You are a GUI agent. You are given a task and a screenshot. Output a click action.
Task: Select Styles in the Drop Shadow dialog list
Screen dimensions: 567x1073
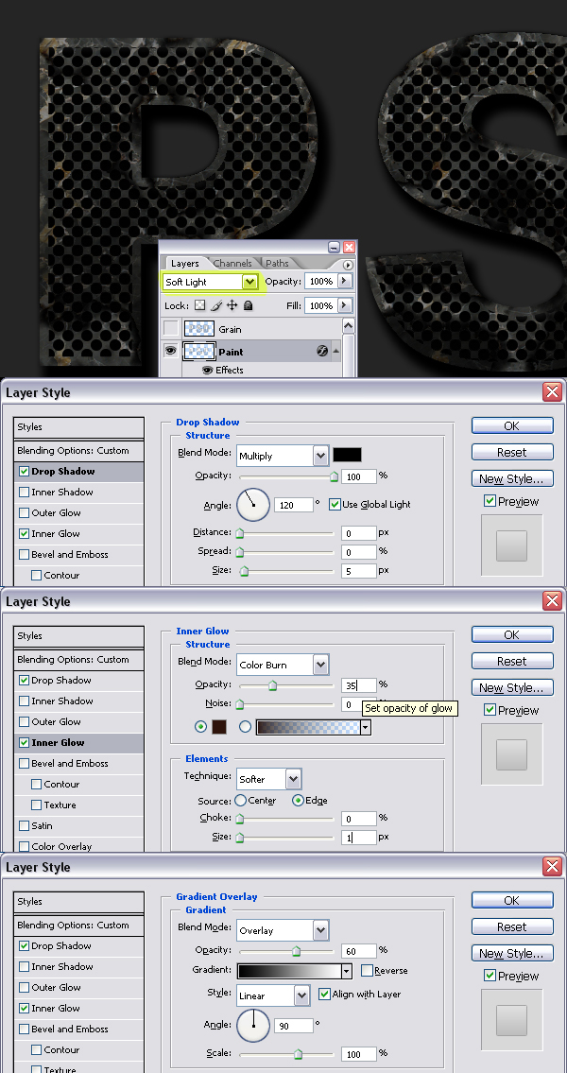coord(78,427)
